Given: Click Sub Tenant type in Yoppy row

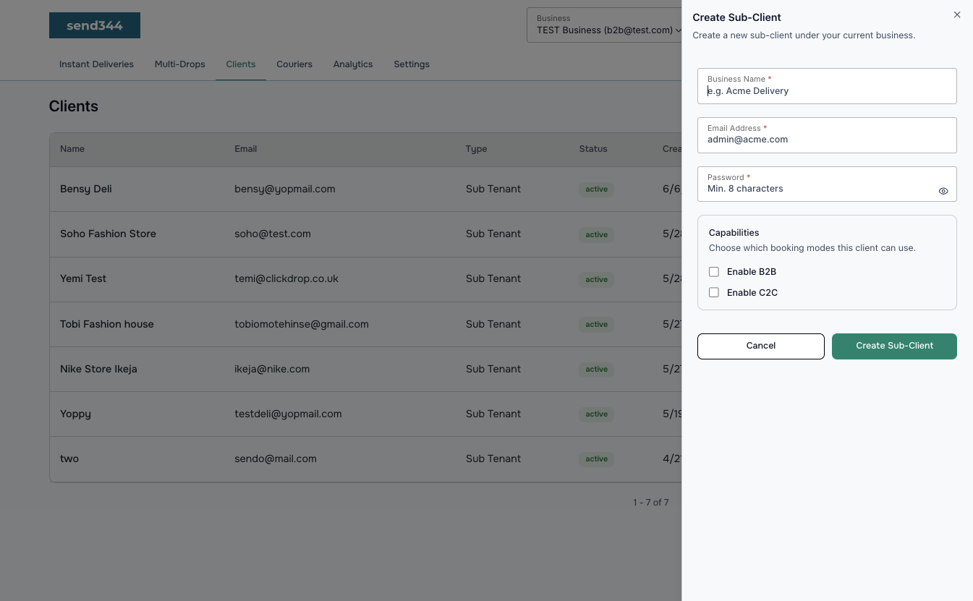Looking at the screenshot, I should point(493,414).
